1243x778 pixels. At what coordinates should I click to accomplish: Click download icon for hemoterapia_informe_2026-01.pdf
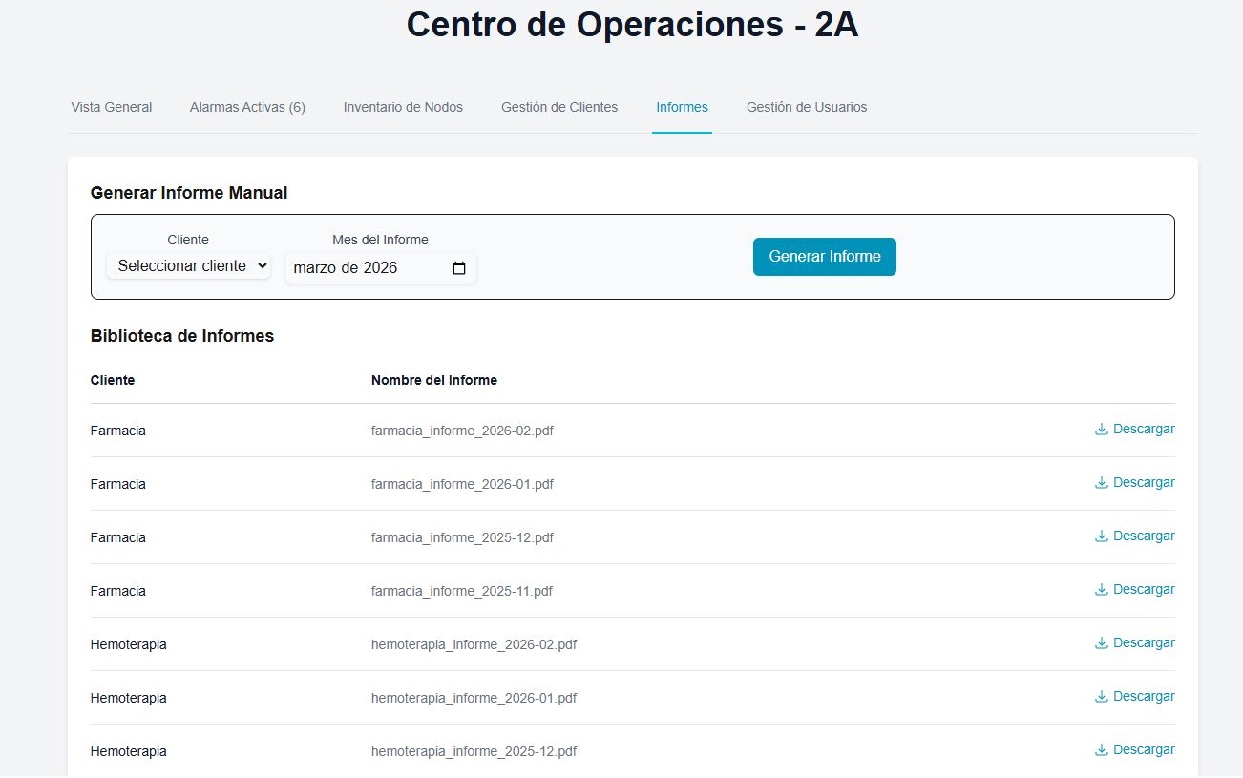coord(1101,697)
